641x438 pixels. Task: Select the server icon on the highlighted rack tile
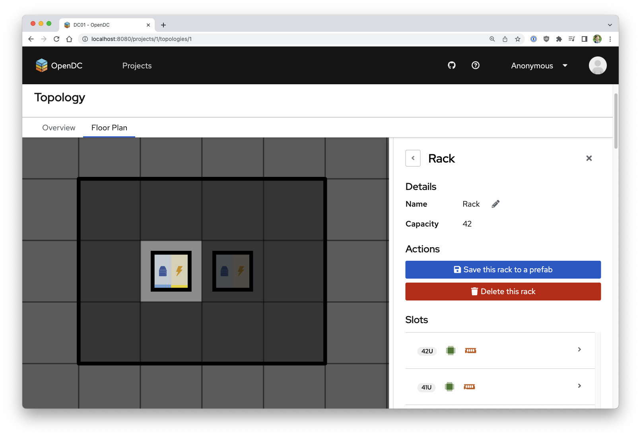pos(163,271)
